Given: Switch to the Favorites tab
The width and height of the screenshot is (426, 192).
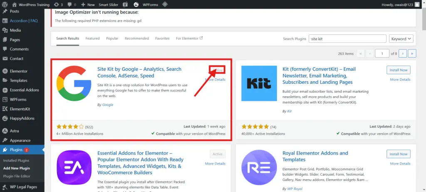Looking at the screenshot, I should pyautogui.click(x=162, y=39).
